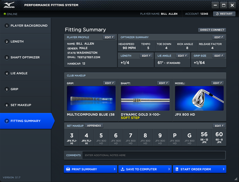Select the 5 iron in set makeup
239x182 pixels.
pyautogui.click(x=101, y=138)
